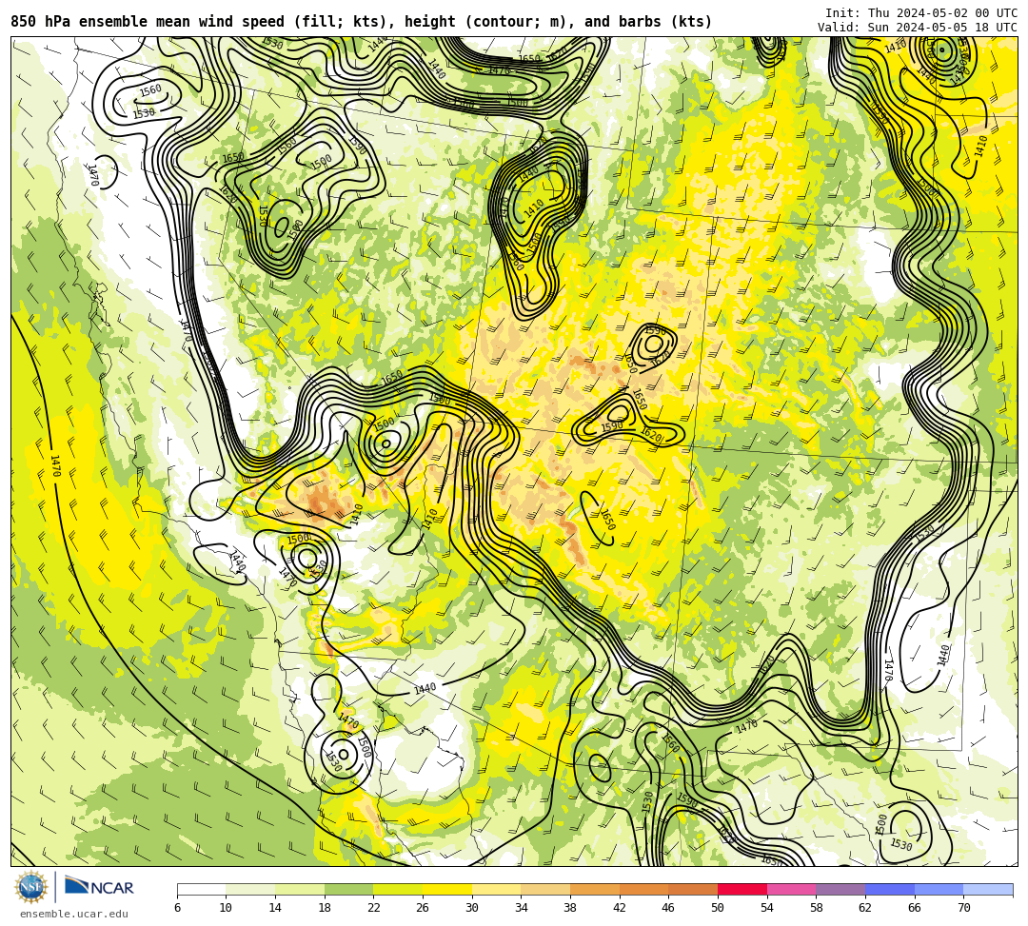Viewport: 1028px width, 926px height.
Task: Click the legend tick label 66
Action: (915, 908)
